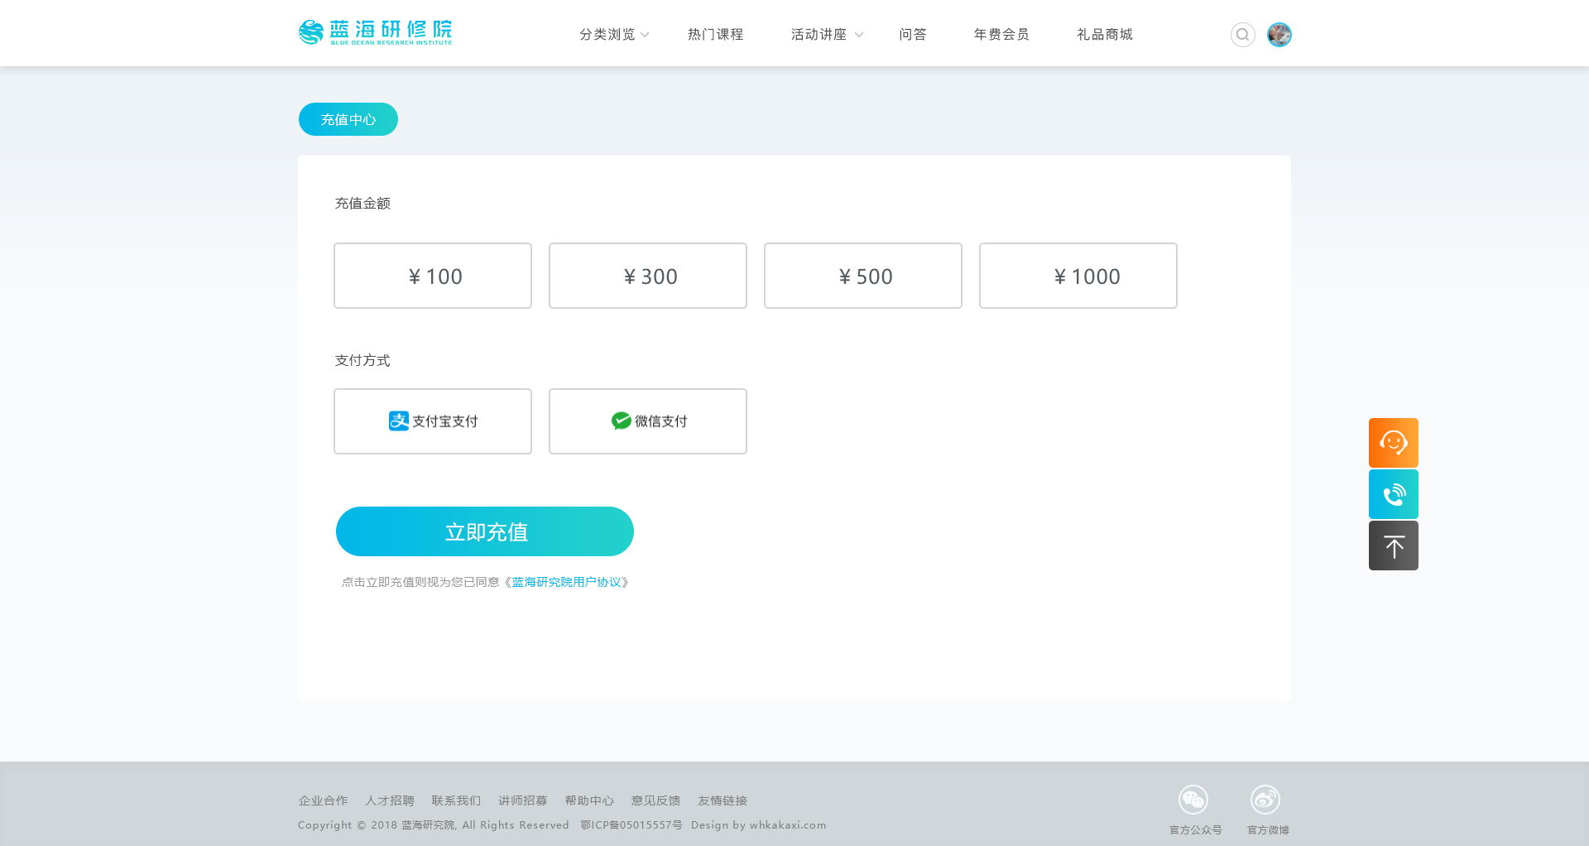The image size is (1589, 846).
Task: Open the official Weibo icon
Action: coord(1265,800)
